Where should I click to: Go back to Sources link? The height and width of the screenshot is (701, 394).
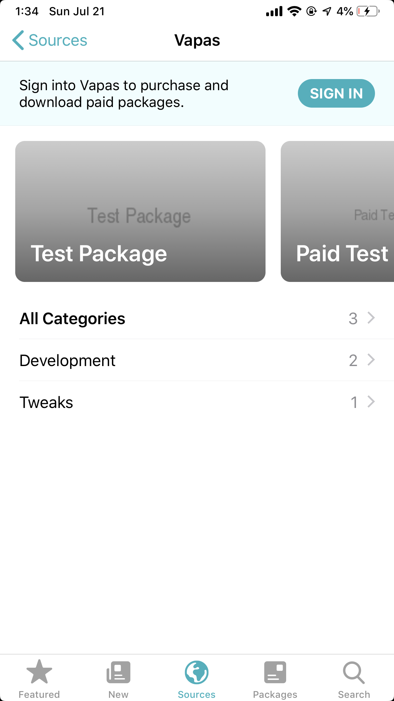(58, 40)
